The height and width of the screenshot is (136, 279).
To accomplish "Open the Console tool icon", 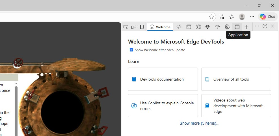I will coord(189,27).
